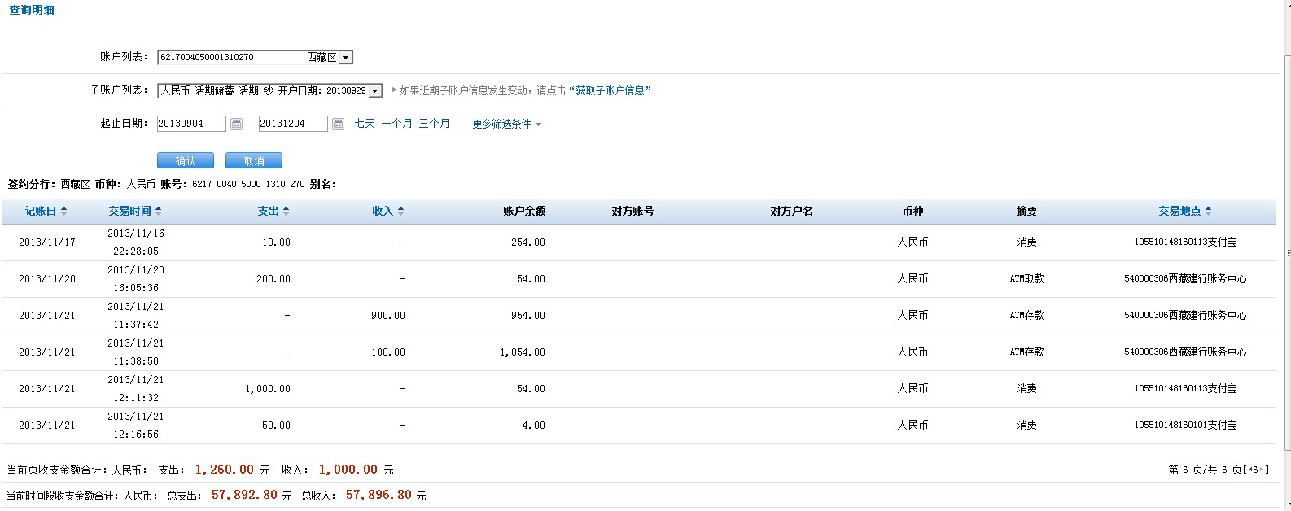
Task: Sort by 交易地点 column header
Action: [x=1185, y=211]
